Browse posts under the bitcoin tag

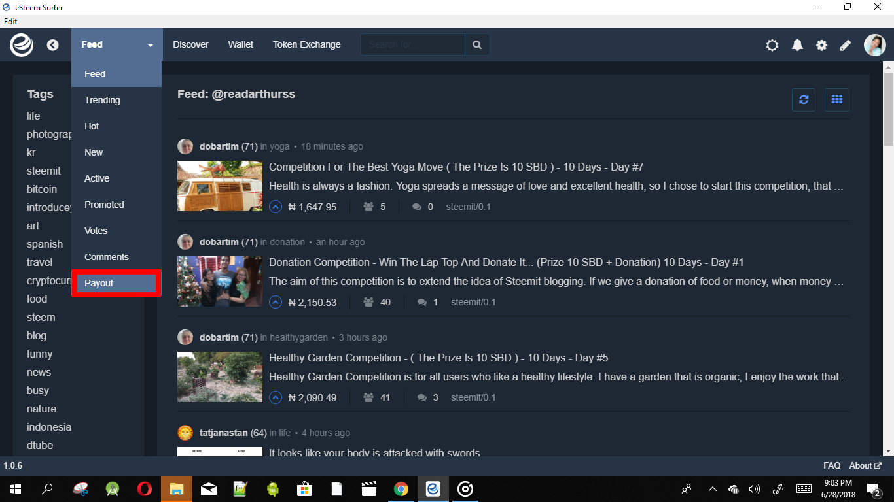click(41, 189)
